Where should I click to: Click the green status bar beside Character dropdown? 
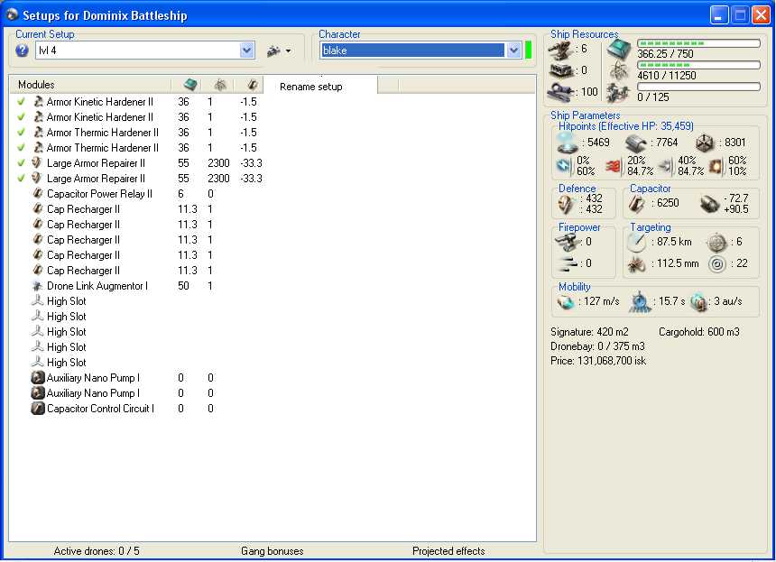[x=528, y=50]
